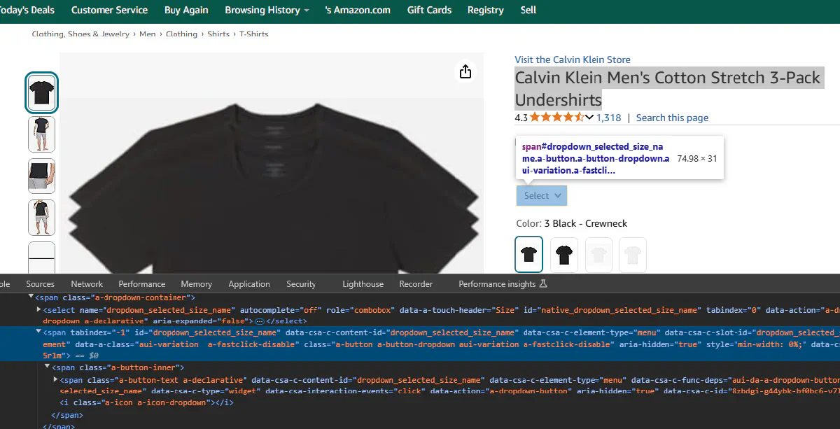Screen dimensions: 840x429
Task: Open the 1,318 ratings link
Action: (x=609, y=118)
